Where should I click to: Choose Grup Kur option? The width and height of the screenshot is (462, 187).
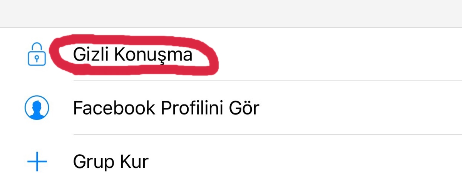point(111,162)
